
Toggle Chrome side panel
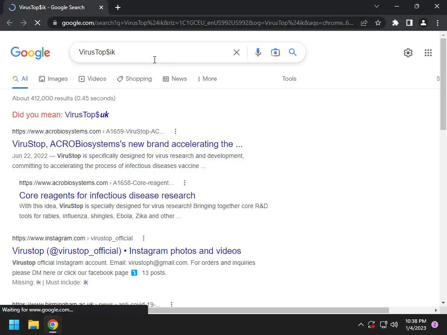(409, 23)
